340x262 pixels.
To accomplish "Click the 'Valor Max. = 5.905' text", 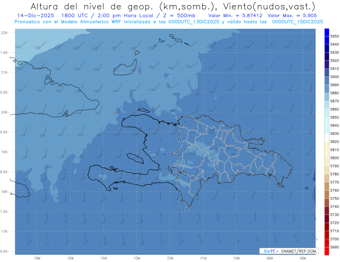I will pyautogui.click(x=292, y=16).
